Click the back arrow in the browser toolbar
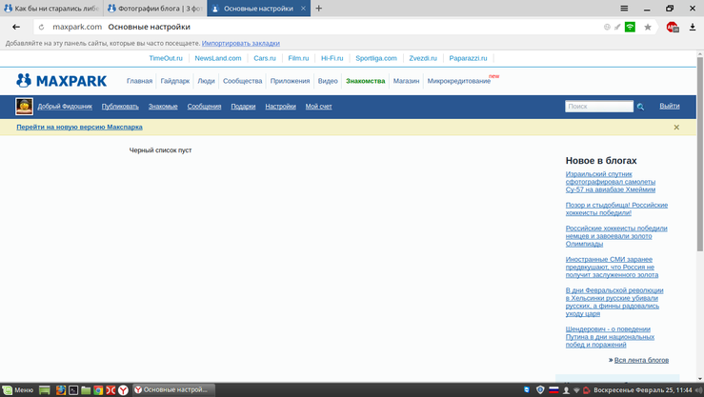 tap(16, 27)
